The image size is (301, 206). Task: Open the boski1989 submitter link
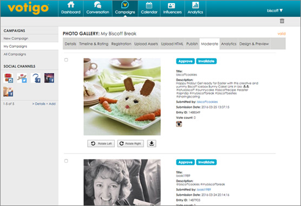pyautogui.click(x=204, y=190)
